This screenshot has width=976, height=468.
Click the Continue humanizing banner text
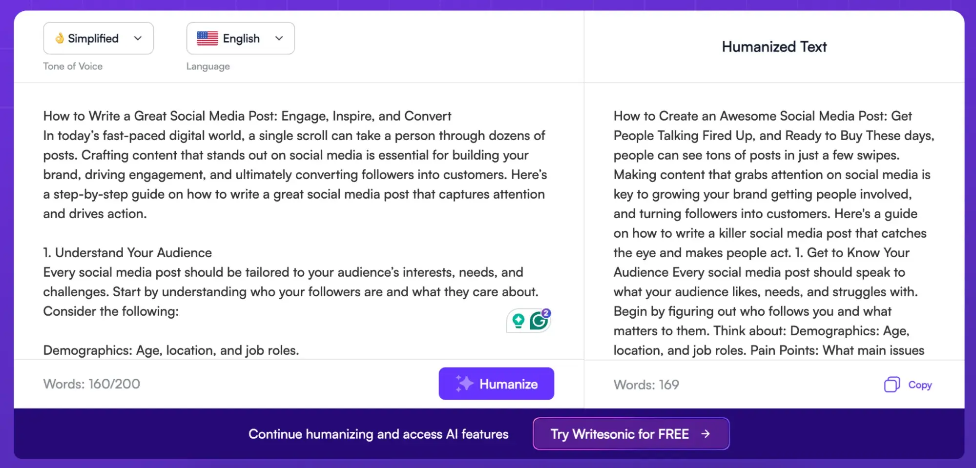point(378,434)
